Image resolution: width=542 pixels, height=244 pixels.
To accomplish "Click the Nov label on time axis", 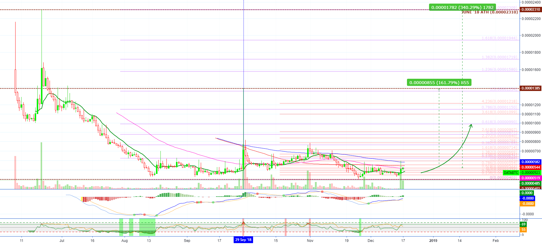I will tap(310, 241).
